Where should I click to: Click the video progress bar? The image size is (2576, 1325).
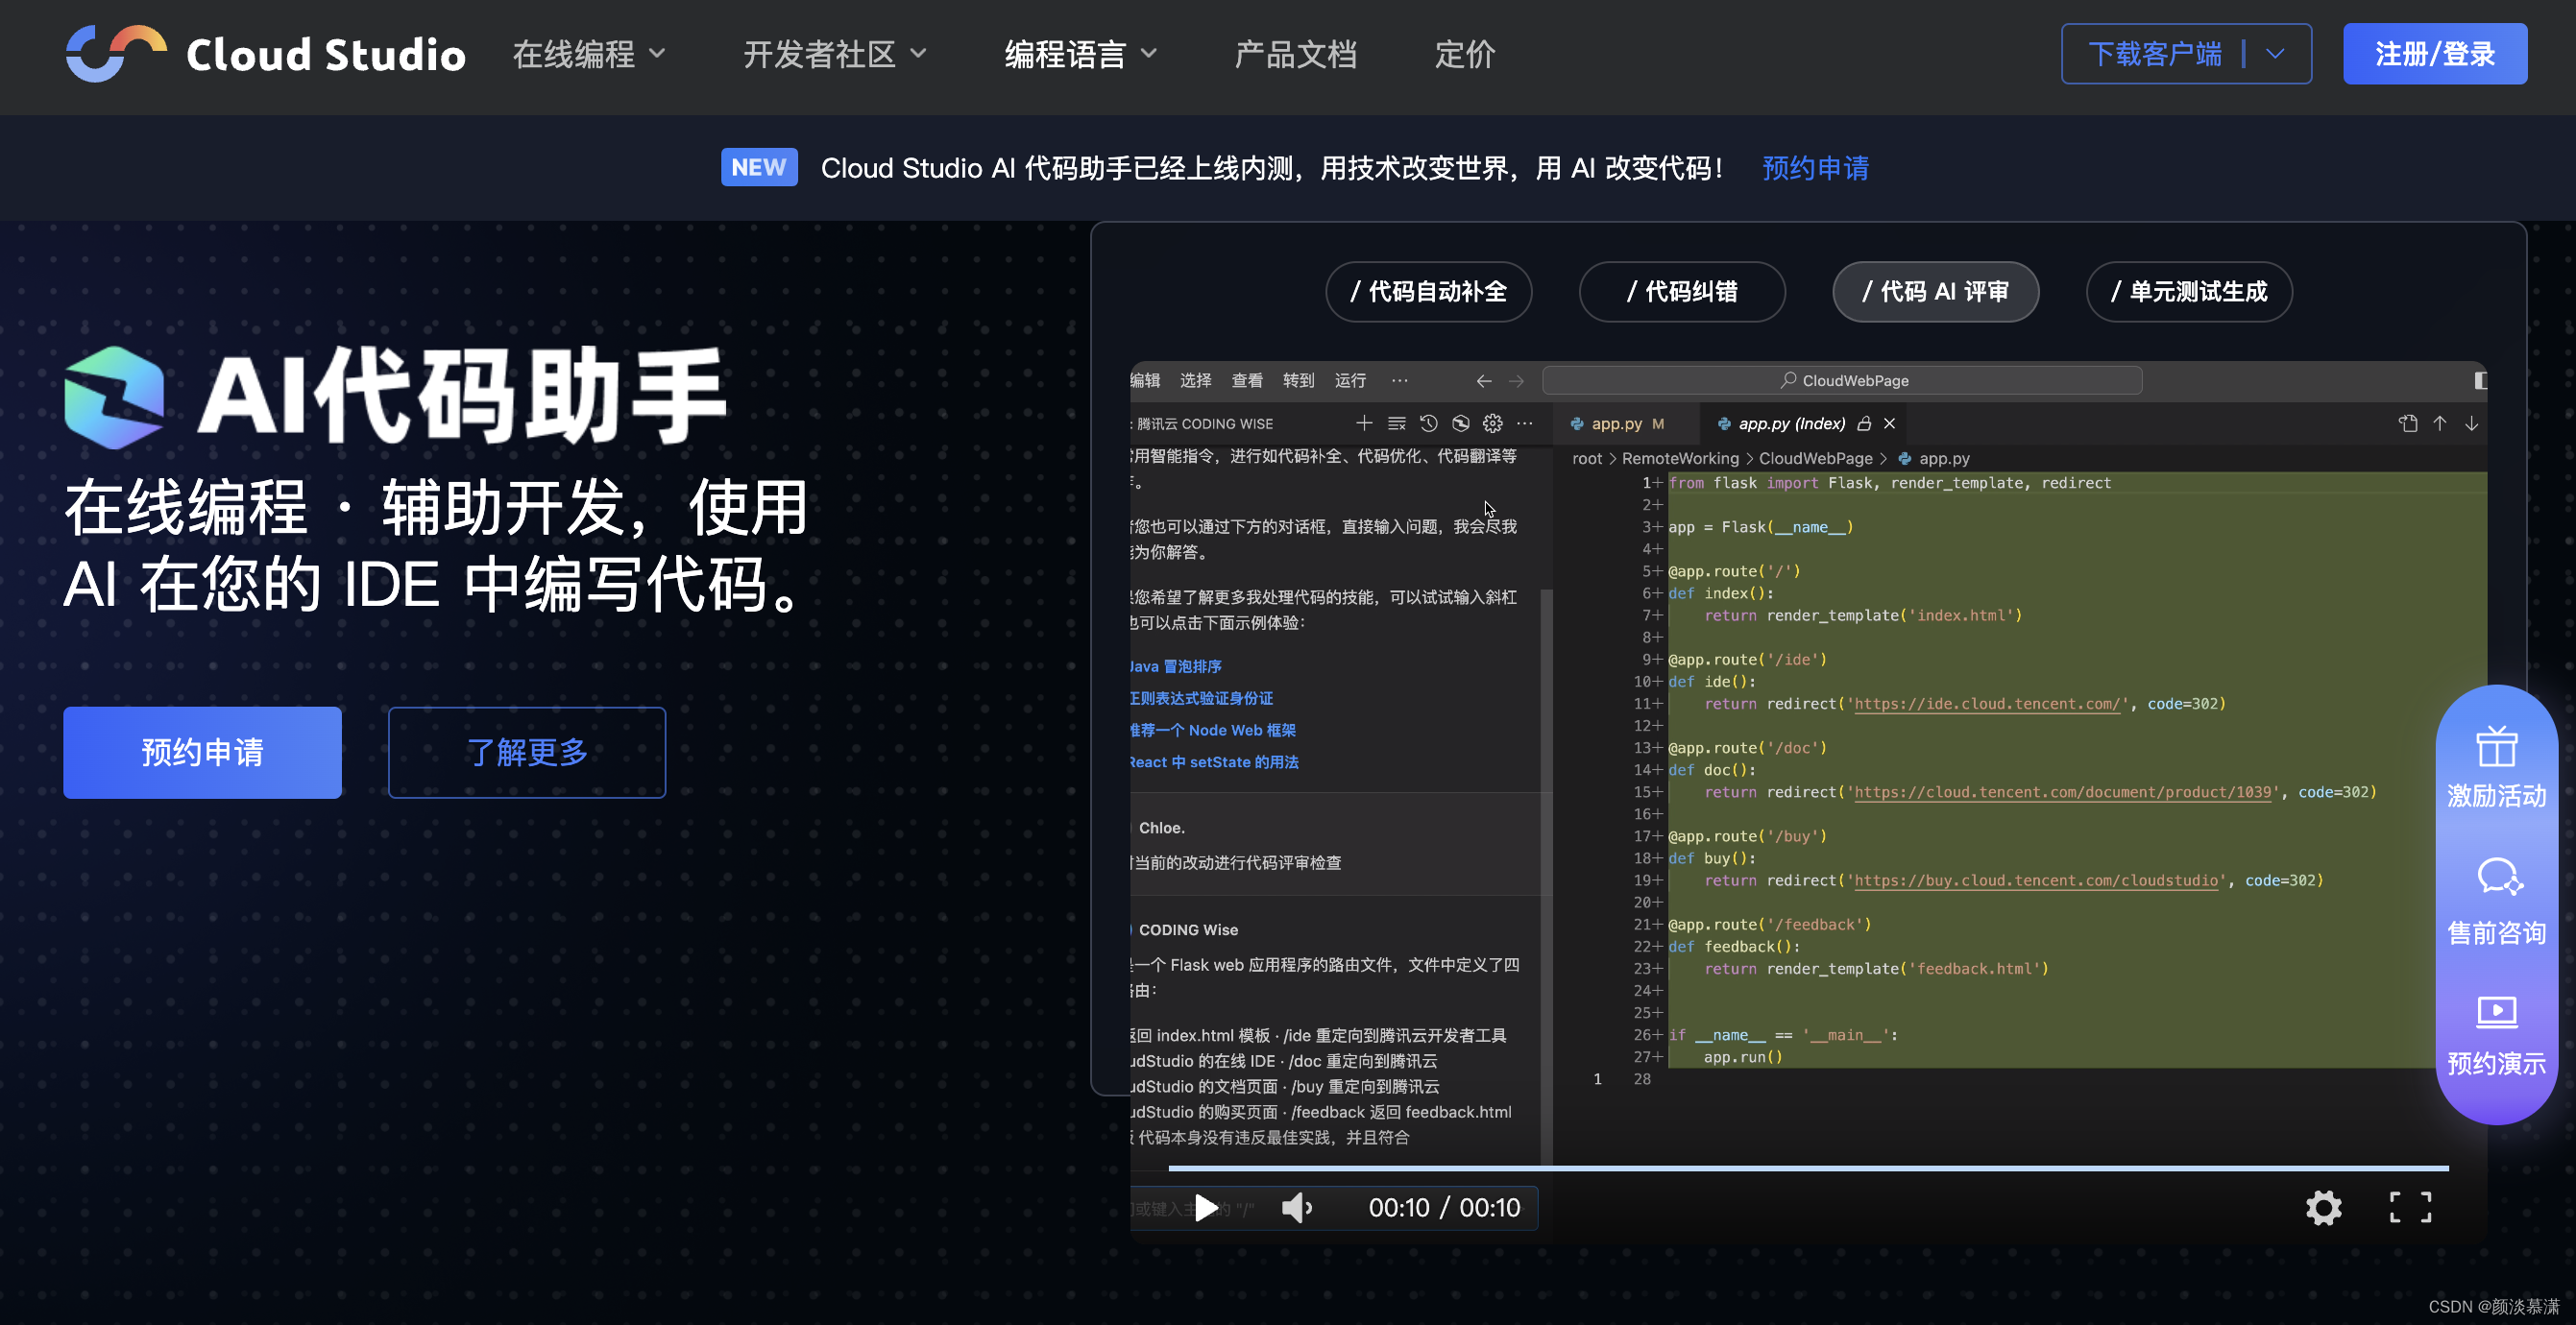tap(1808, 1167)
